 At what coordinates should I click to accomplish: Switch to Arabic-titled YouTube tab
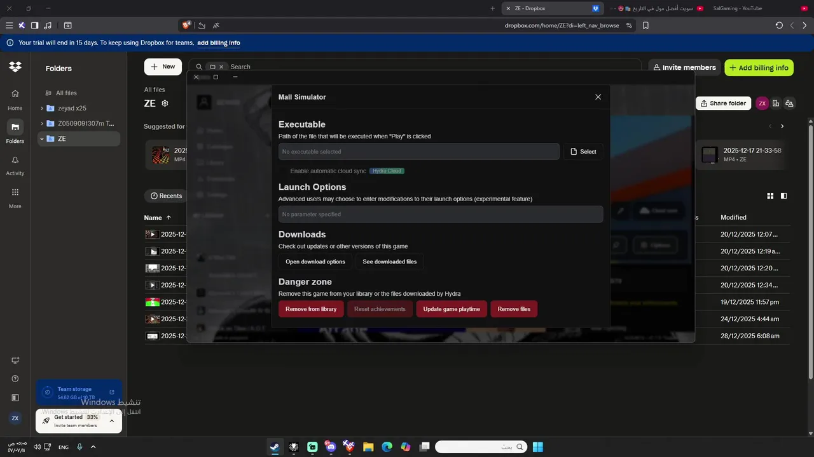click(656, 8)
